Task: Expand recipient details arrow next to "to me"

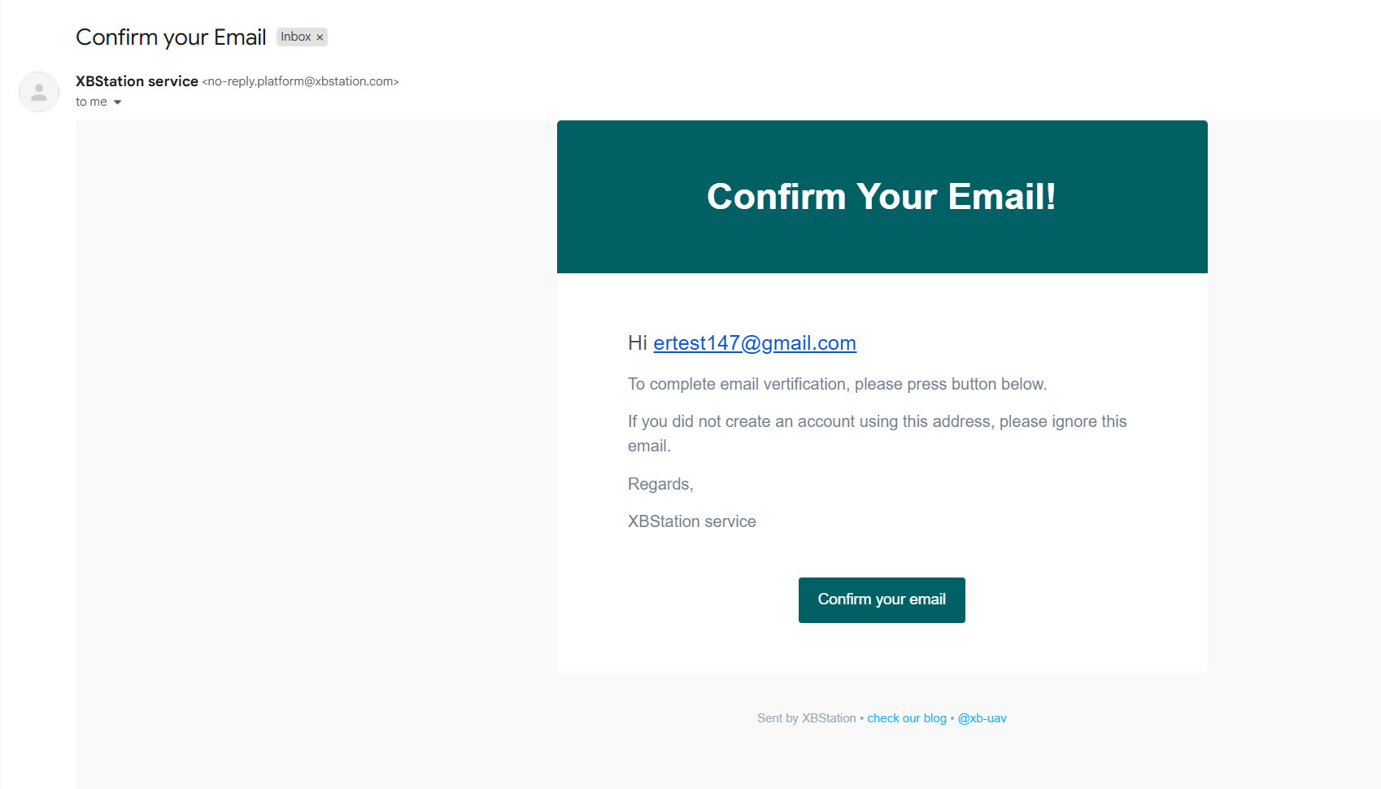Action: click(x=118, y=102)
